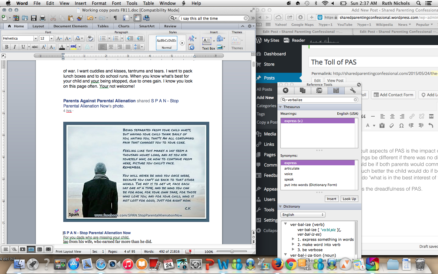
Task: Toggle Bold formatting
Action: 6,47
